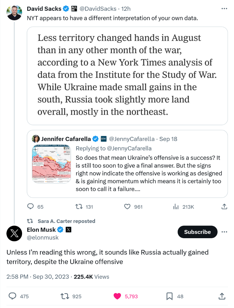The width and height of the screenshot is (234, 308).
Task: Repost David Sacks' post
Action: coord(78,207)
